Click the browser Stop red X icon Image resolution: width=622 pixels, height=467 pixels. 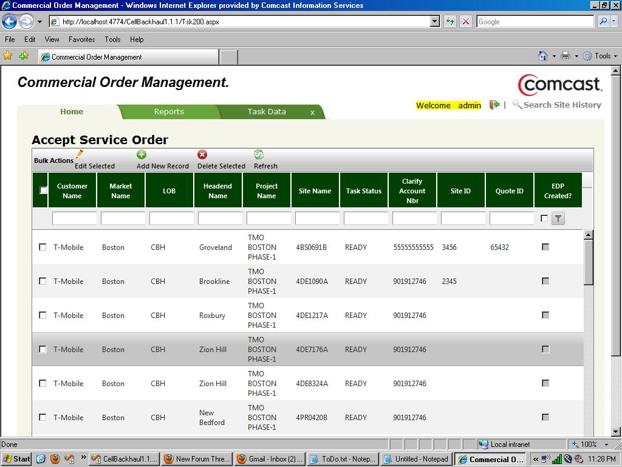point(466,21)
